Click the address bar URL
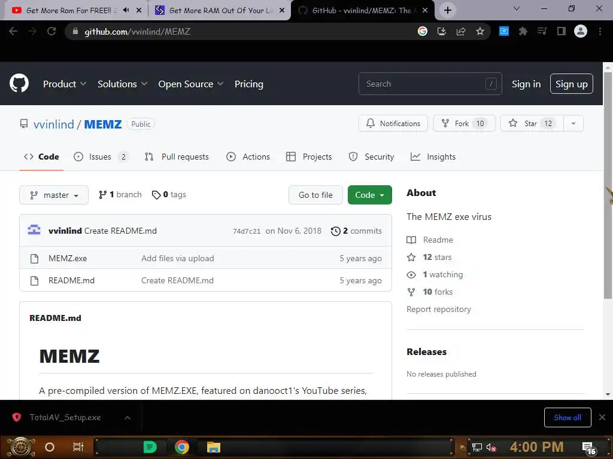This screenshot has width=613, height=459. [137, 32]
